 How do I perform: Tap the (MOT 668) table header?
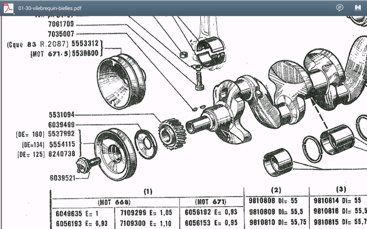(x=114, y=202)
